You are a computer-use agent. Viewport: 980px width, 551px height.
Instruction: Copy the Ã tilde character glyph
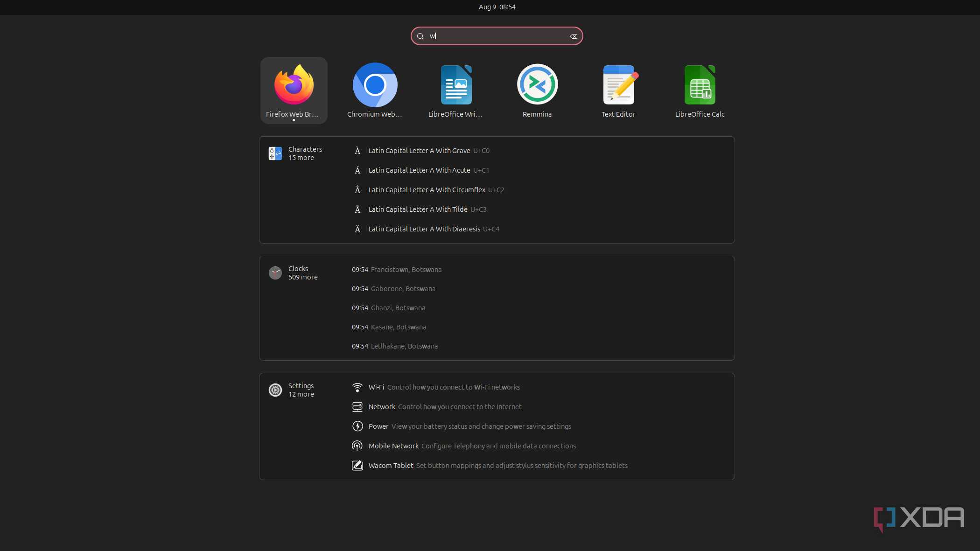pos(357,209)
